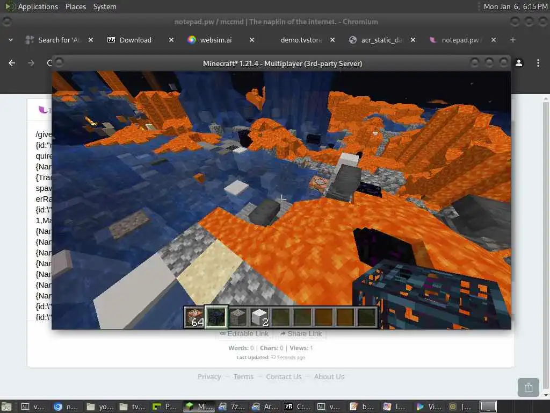Click the workspace switcher in taskbar

488,407
